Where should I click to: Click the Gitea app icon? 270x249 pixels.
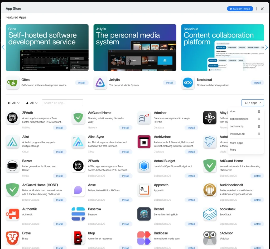click(x=12, y=83)
